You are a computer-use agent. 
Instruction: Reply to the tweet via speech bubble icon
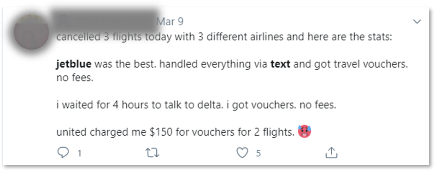[x=63, y=153]
